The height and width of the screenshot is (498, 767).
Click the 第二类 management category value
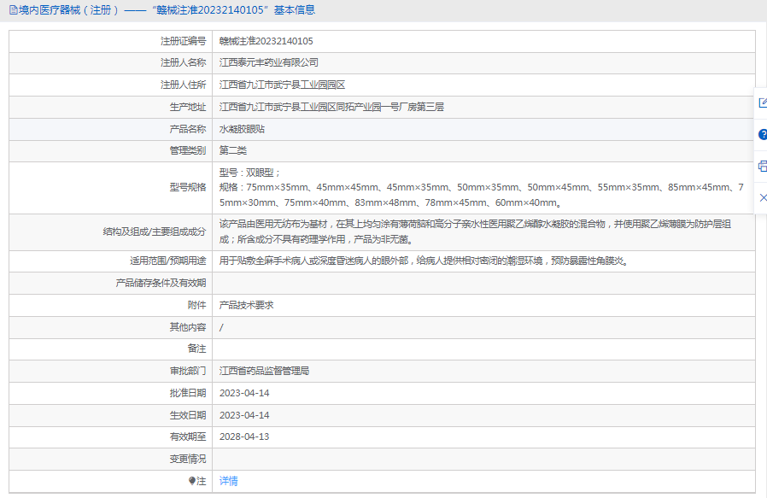(x=232, y=150)
